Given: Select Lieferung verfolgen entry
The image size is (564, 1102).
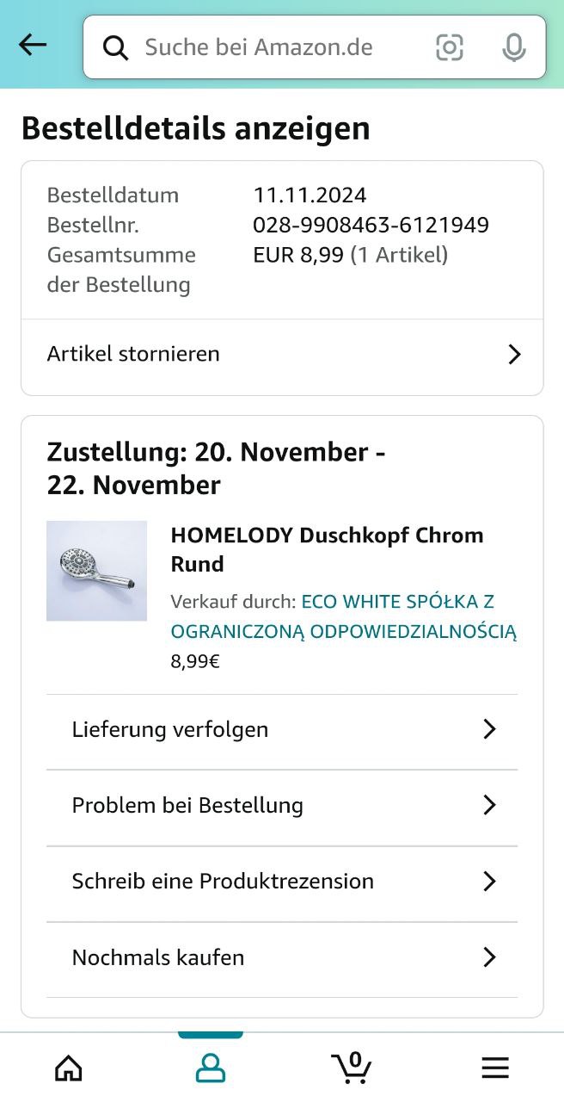Looking at the screenshot, I should tap(170, 730).
